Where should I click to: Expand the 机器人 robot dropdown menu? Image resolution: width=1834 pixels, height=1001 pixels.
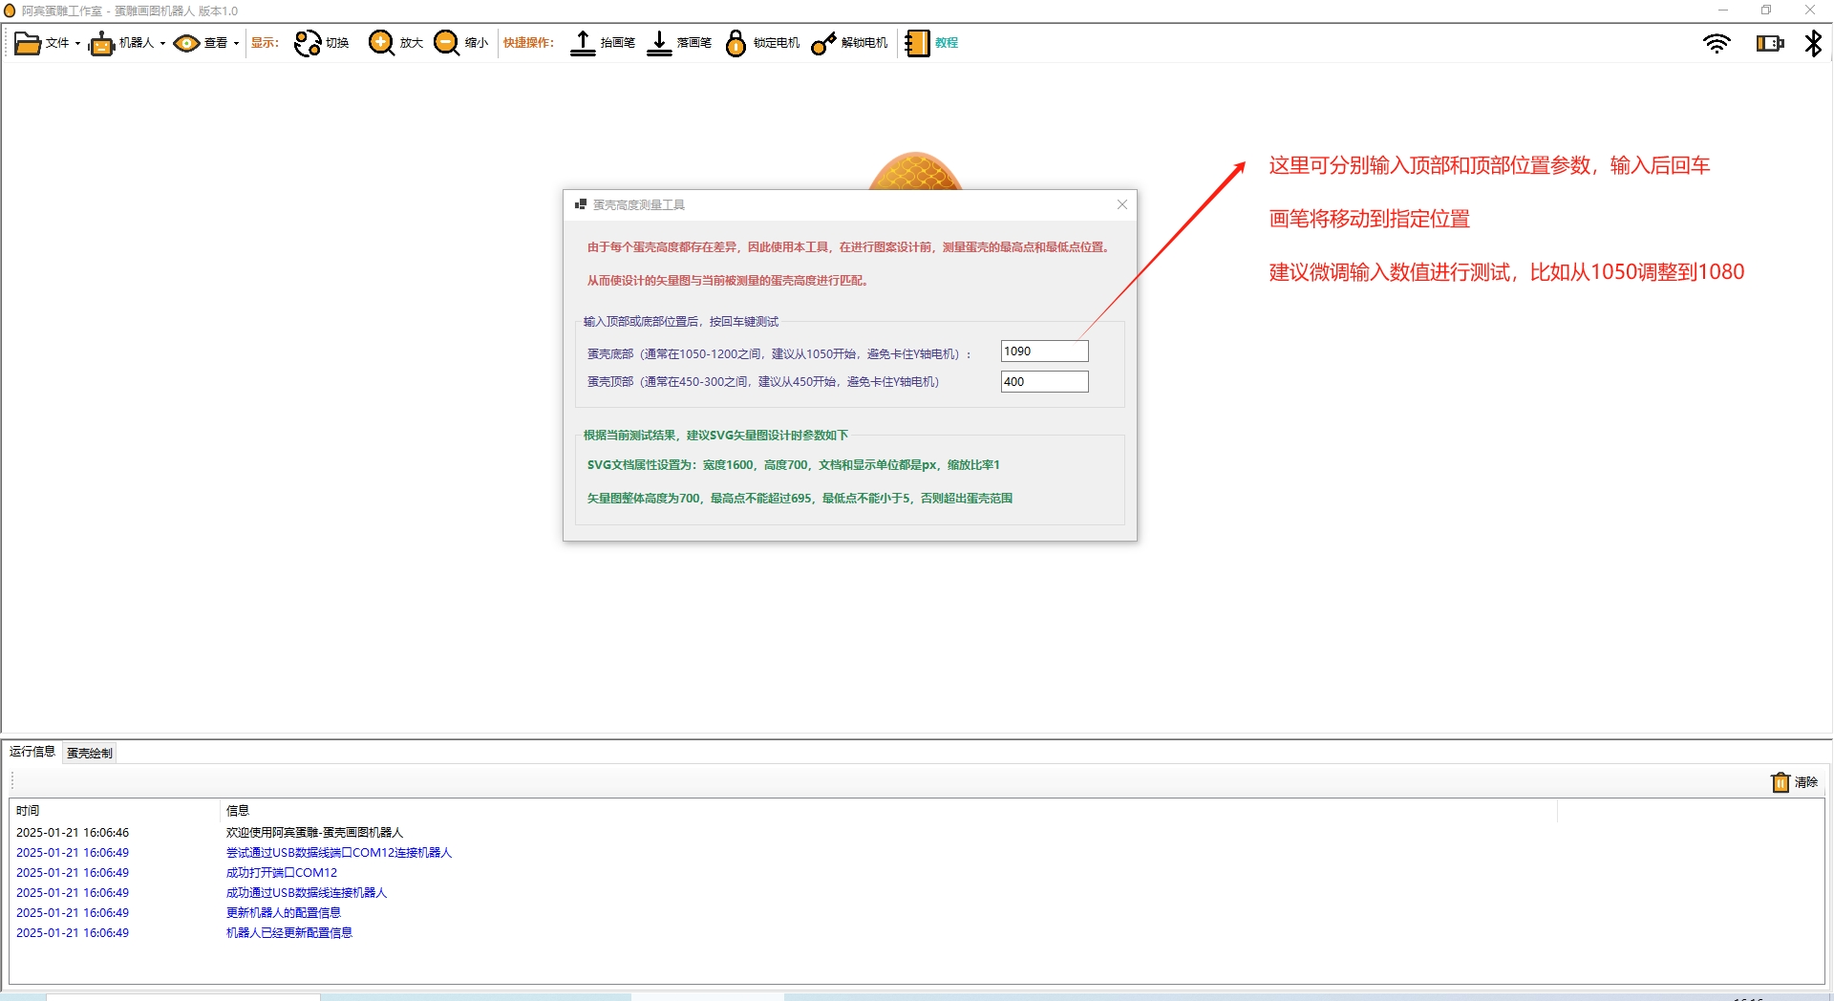click(127, 43)
